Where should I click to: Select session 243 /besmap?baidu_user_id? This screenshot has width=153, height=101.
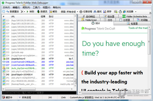click(38, 84)
